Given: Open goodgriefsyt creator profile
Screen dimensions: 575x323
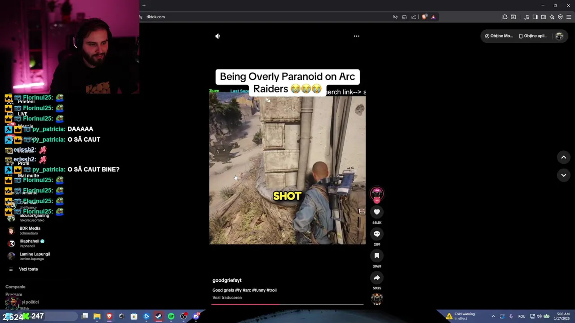Looking at the screenshot, I should coord(227,280).
